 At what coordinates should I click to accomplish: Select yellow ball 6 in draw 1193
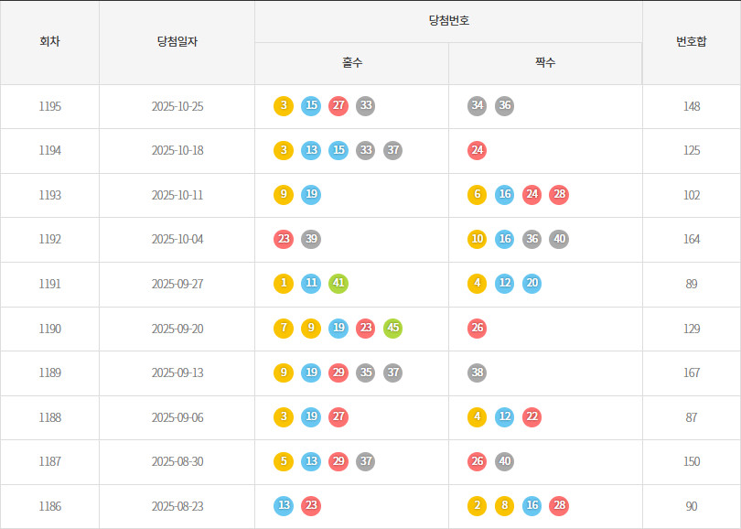coord(477,195)
